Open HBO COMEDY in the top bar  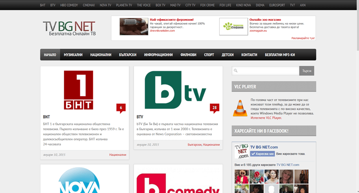point(69,5)
